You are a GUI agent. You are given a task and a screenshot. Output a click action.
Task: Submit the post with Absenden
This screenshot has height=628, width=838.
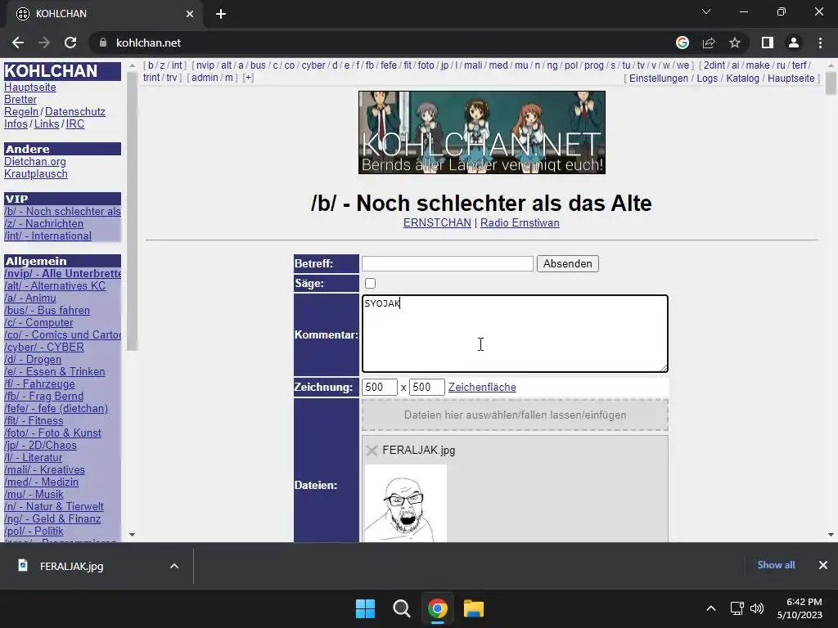[568, 264]
